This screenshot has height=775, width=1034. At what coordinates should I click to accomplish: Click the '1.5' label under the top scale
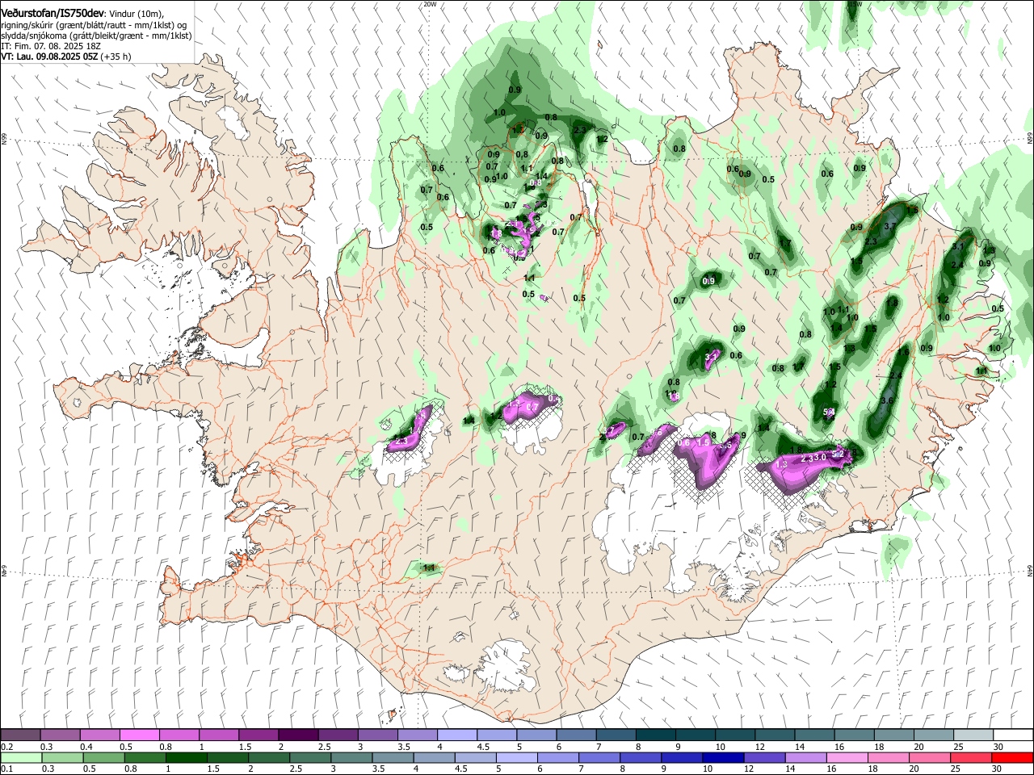(245, 747)
